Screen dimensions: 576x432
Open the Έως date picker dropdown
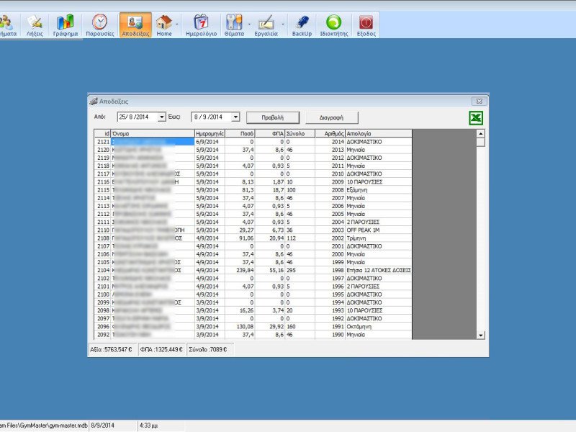point(235,117)
